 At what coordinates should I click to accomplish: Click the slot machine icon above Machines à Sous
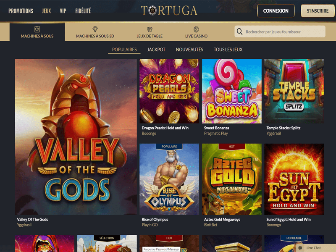[x=37, y=29]
